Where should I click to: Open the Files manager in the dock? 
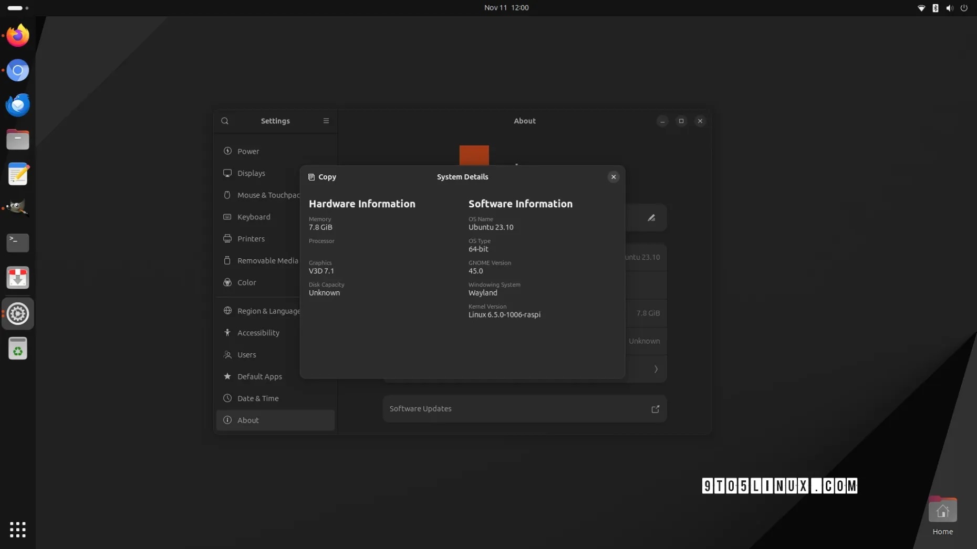tap(18, 140)
